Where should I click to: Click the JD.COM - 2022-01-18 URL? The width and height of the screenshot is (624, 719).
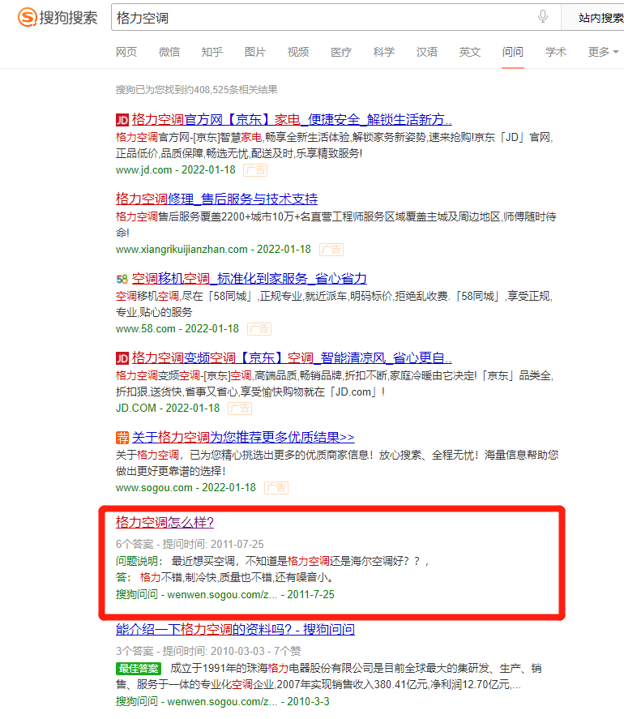[x=168, y=408]
